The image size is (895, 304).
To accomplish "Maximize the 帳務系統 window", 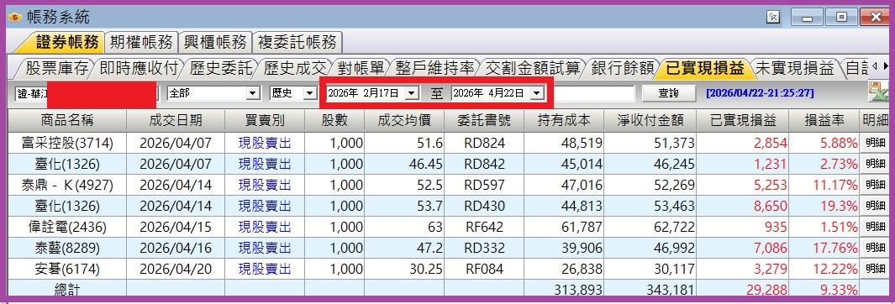I will click(842, 17).
